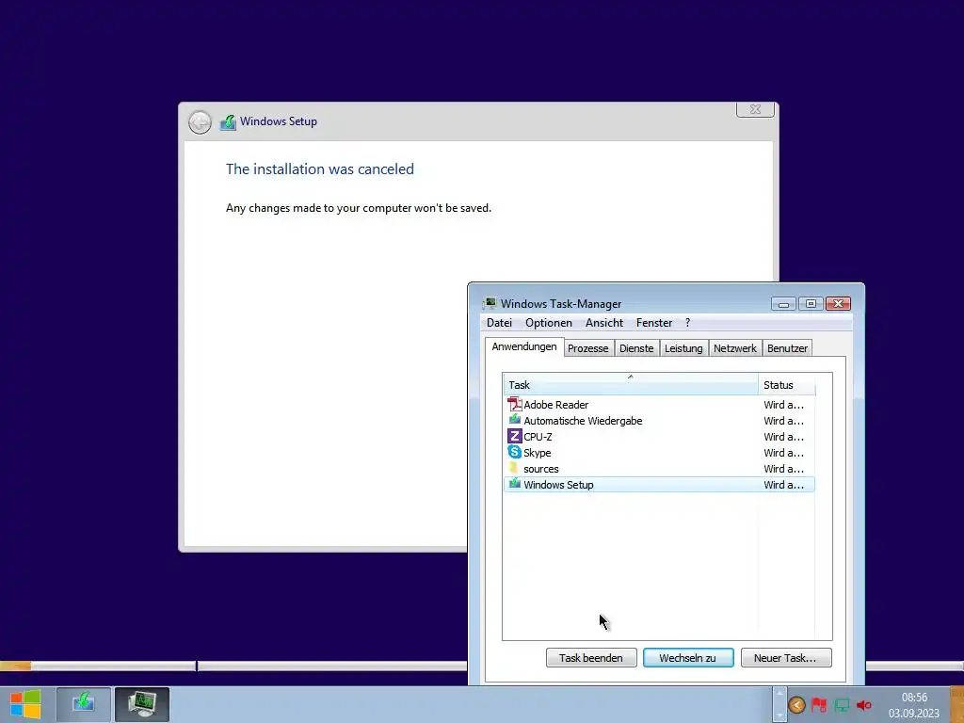Open the ? help menu
The height and width of the screenshot is (723, 964).
687,323
